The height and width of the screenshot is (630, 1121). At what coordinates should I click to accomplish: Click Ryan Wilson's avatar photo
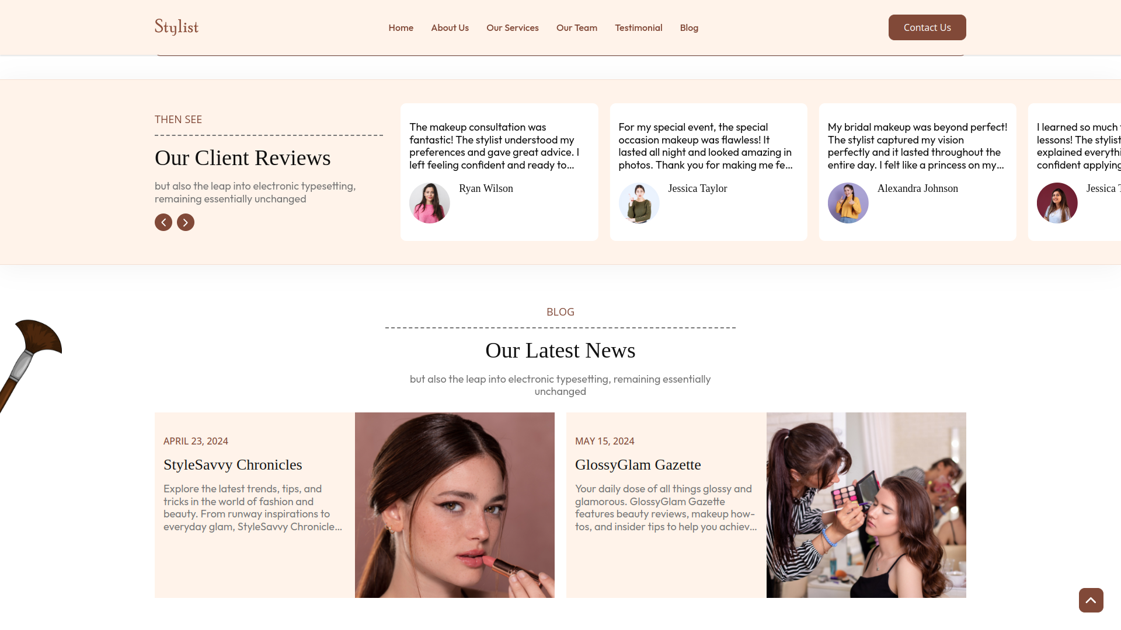pos(430,203)
